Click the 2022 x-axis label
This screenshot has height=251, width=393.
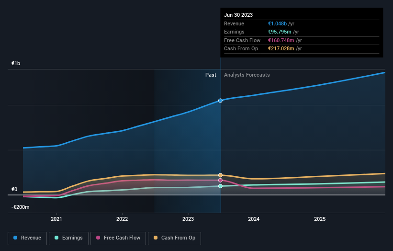tap(122, 219)
